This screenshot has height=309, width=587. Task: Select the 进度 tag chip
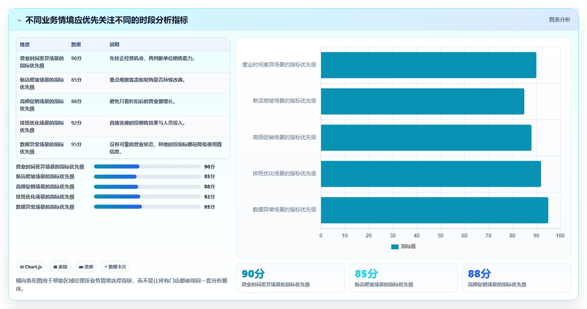coord(86,267)
